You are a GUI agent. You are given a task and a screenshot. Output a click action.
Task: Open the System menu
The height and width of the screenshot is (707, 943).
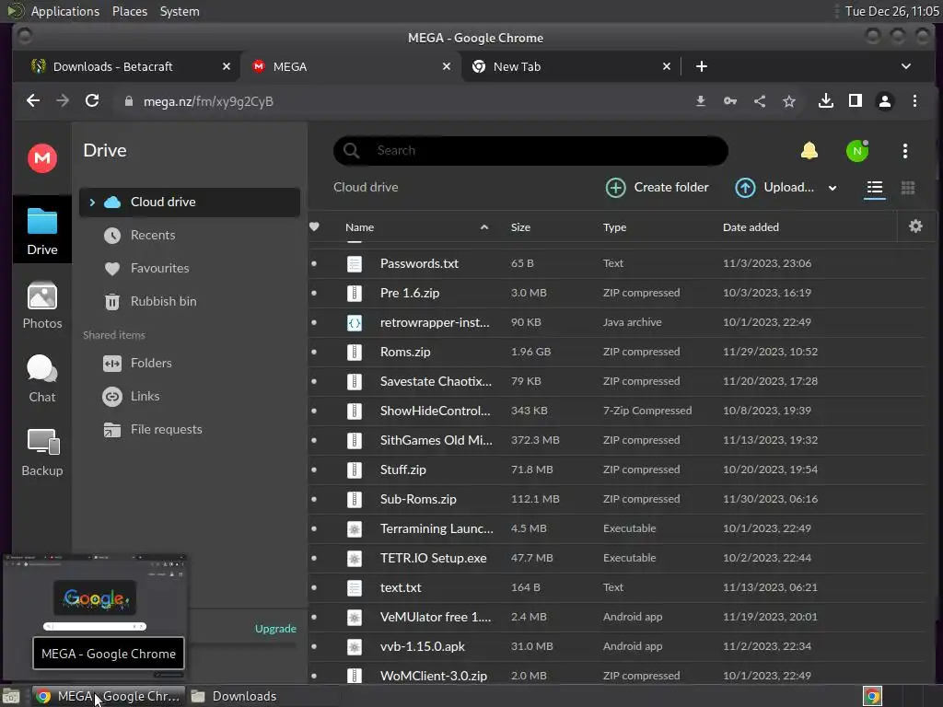click(180, 11)
